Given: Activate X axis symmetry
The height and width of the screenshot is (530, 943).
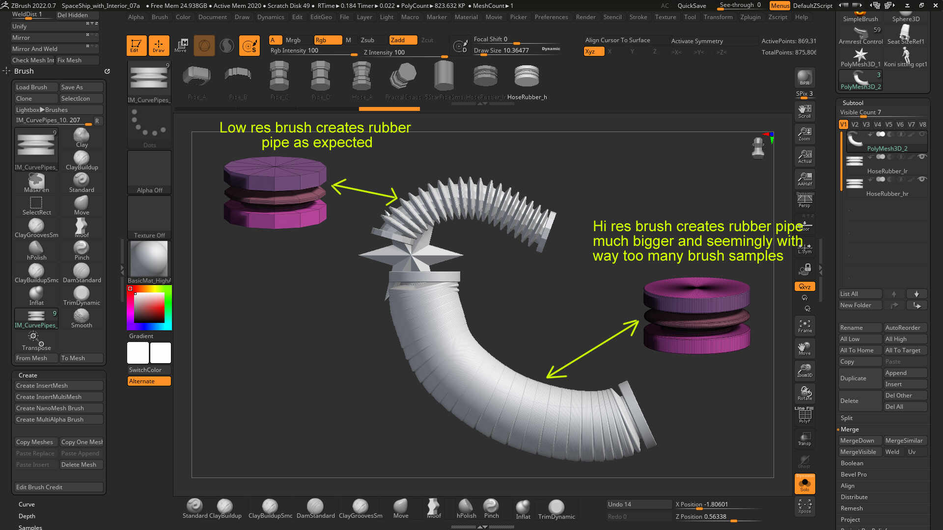Looking at the screenshot, I should coord(610,51).
